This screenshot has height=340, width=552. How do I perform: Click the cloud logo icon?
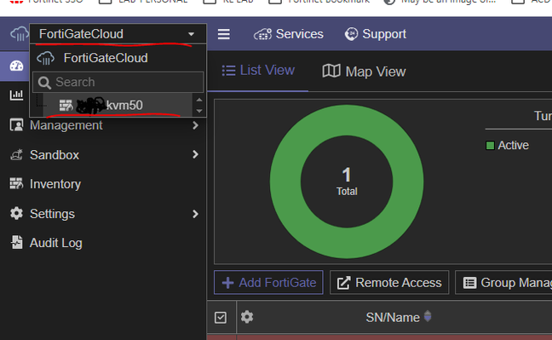point(19,34)
